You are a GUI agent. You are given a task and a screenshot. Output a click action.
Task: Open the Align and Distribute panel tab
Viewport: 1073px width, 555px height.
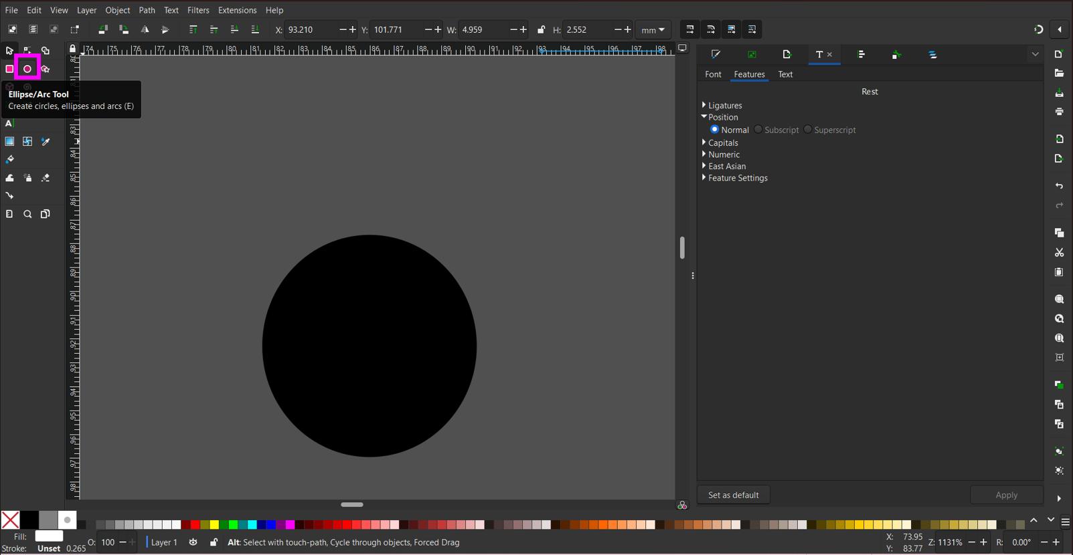[861, 54]
